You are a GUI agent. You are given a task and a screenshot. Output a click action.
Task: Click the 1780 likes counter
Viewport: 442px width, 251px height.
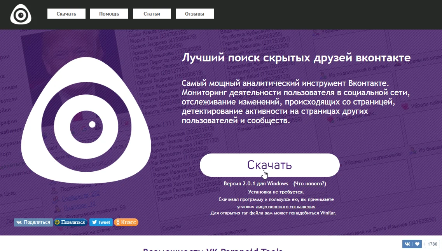[432, 244]
